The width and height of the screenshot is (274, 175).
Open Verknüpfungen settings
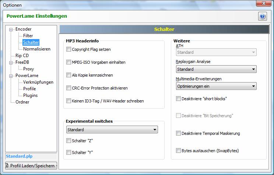(x=38, y=82)
